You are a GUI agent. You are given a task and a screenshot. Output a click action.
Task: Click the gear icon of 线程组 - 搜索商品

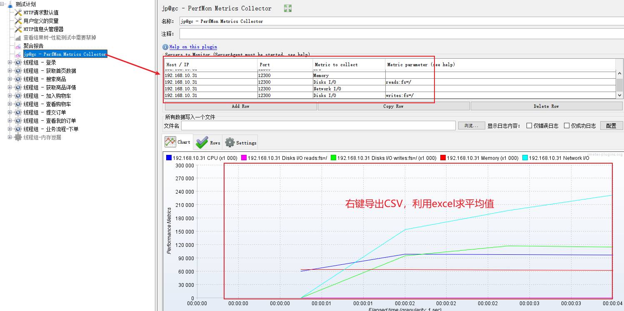click(18, 79)
